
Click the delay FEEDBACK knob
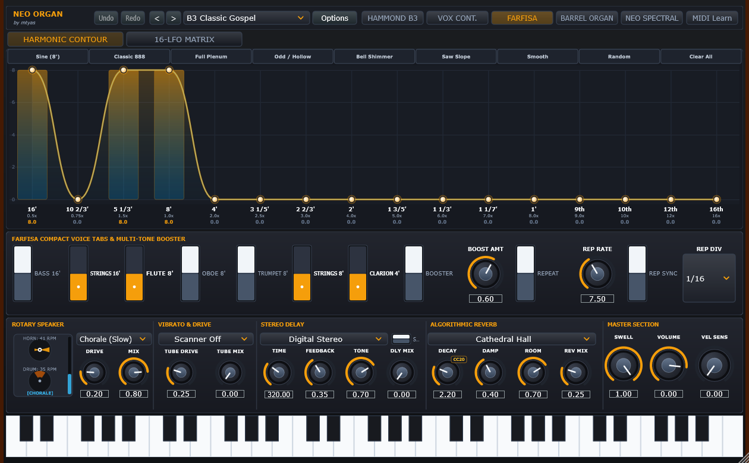pyautogui.click(x=320, y=373)
